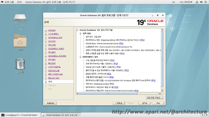This screenshot has width=209, height=117.
Task: Open the network status icon in top panel
Action: coord(197,2)
